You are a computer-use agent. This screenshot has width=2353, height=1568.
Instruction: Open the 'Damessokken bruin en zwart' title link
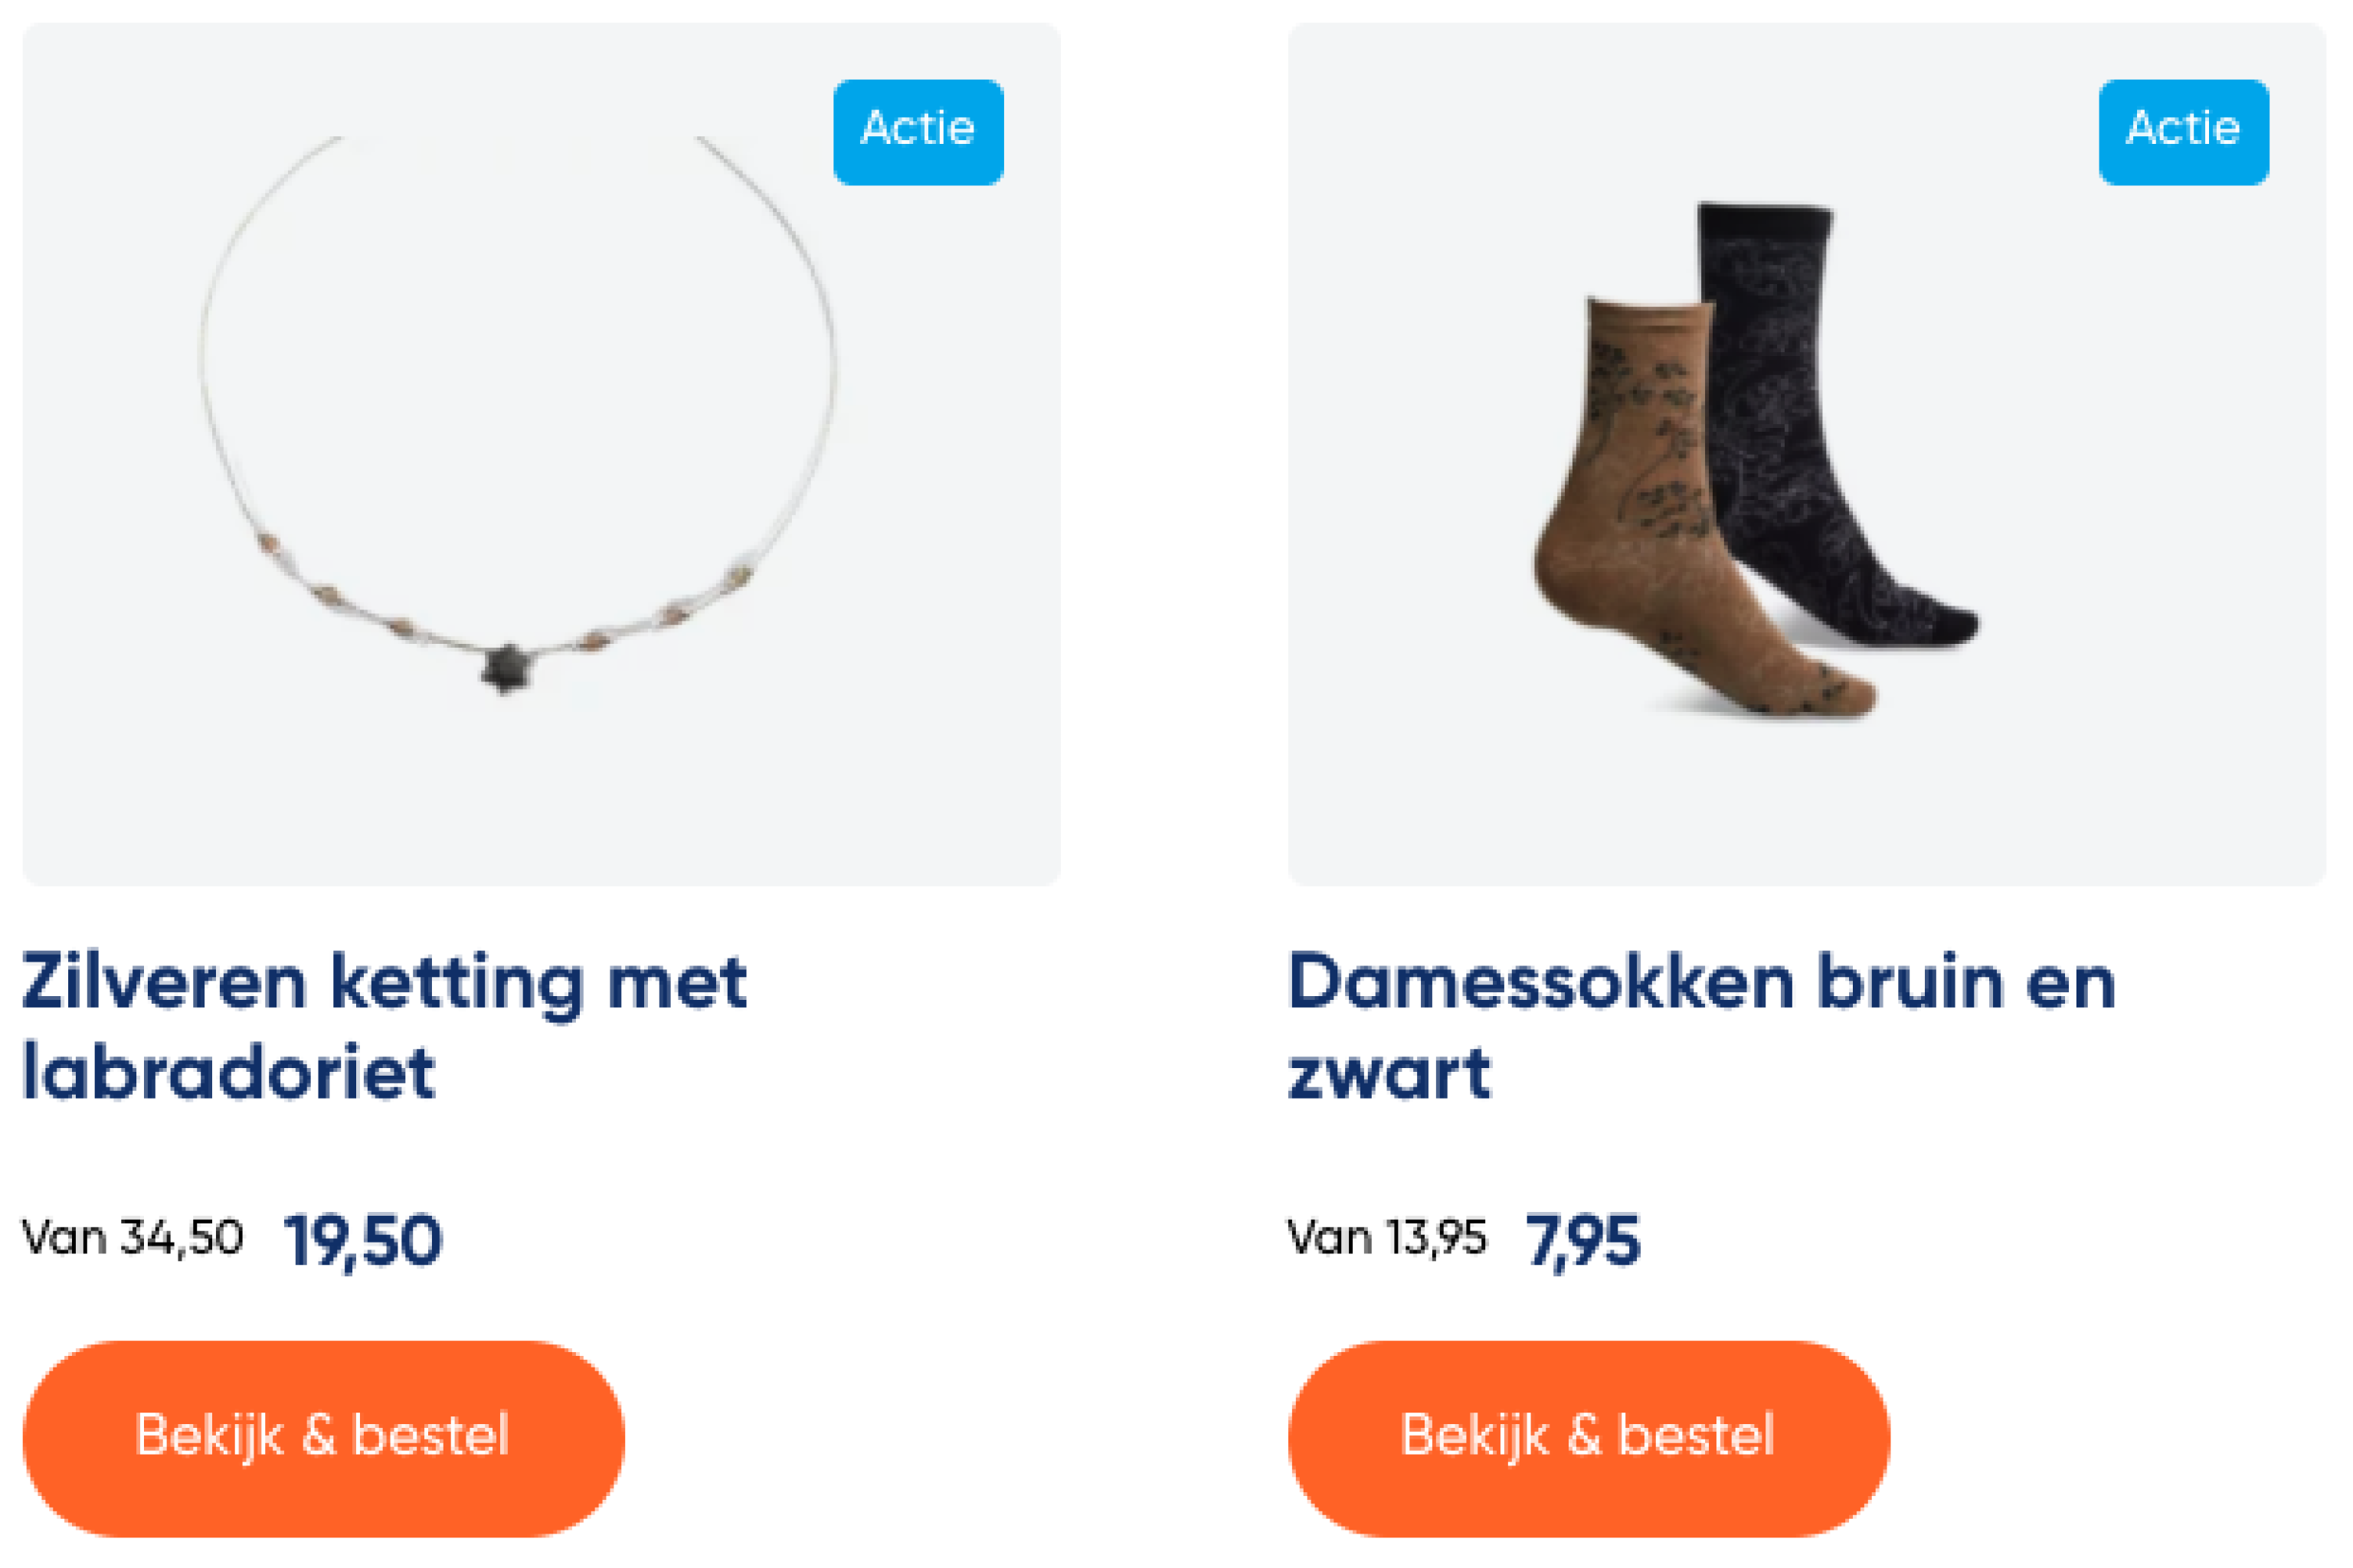pyautogui.click(x=1703, y=1027)
